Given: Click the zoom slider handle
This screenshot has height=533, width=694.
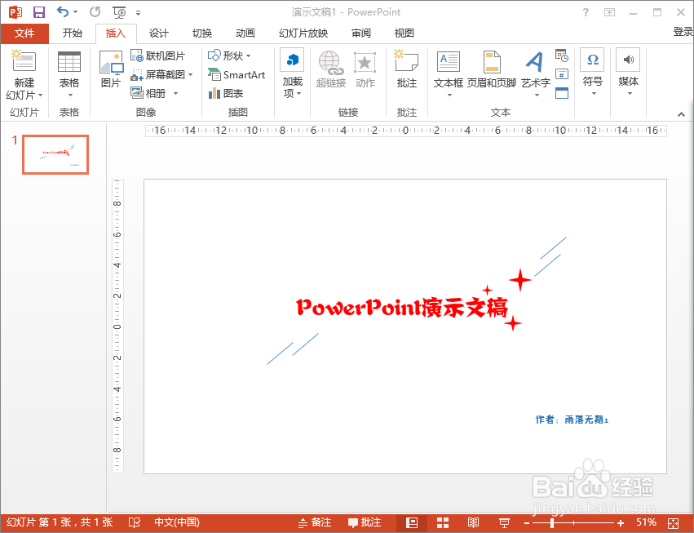Looking at the screenshot, I should [x=552, y=523].
